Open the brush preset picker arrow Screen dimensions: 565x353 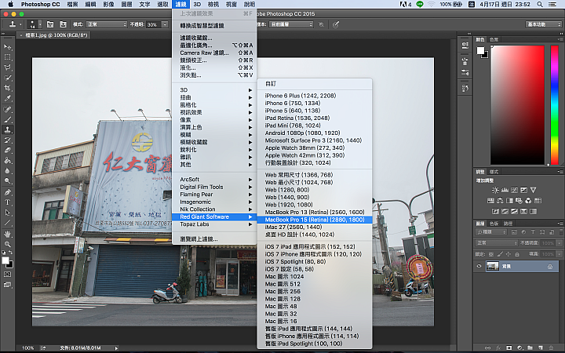pos(40,24)
